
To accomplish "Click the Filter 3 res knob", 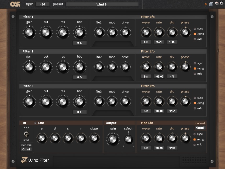I will (63, 102).
